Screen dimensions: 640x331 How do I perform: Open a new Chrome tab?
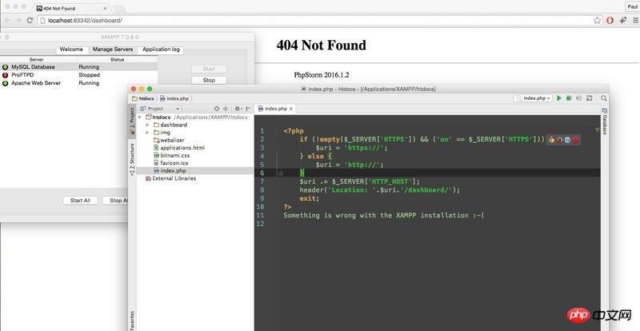click(119, 9)
